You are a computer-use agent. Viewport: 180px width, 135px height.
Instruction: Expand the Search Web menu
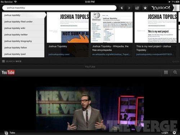(x=12, y=61)
